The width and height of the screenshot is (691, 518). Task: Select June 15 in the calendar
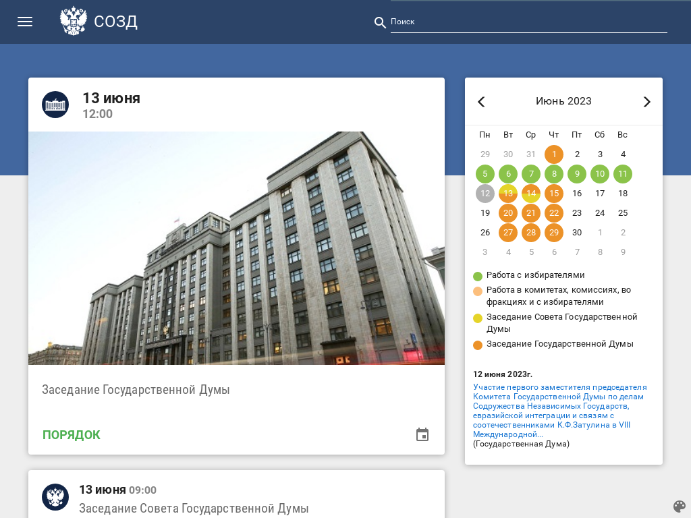pyautogui.click(x=554, y=194)
